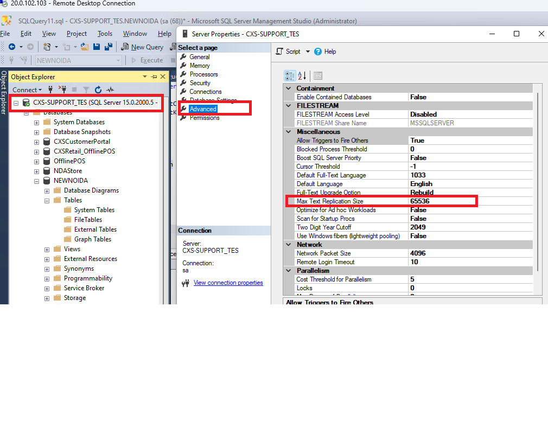The image size is (548, 434).
Task: Expand the Database Snapshots node
Action: tap(37, 132)
